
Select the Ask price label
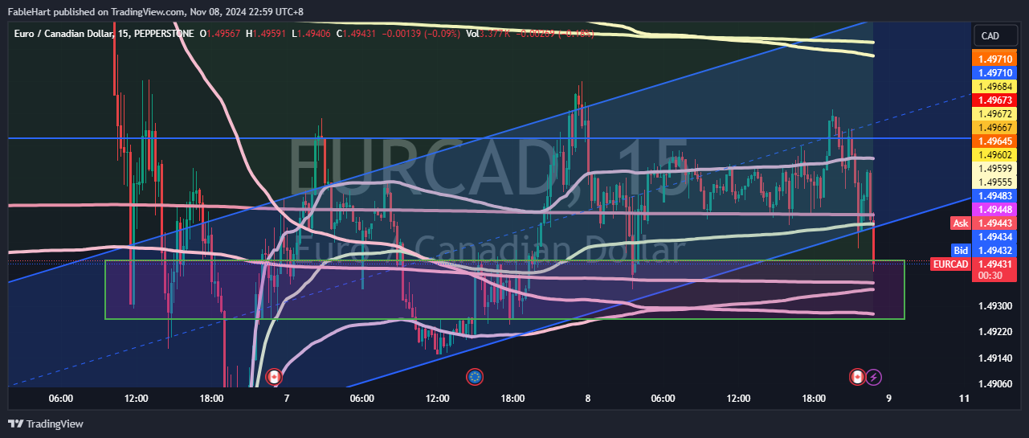coord(961,223)
